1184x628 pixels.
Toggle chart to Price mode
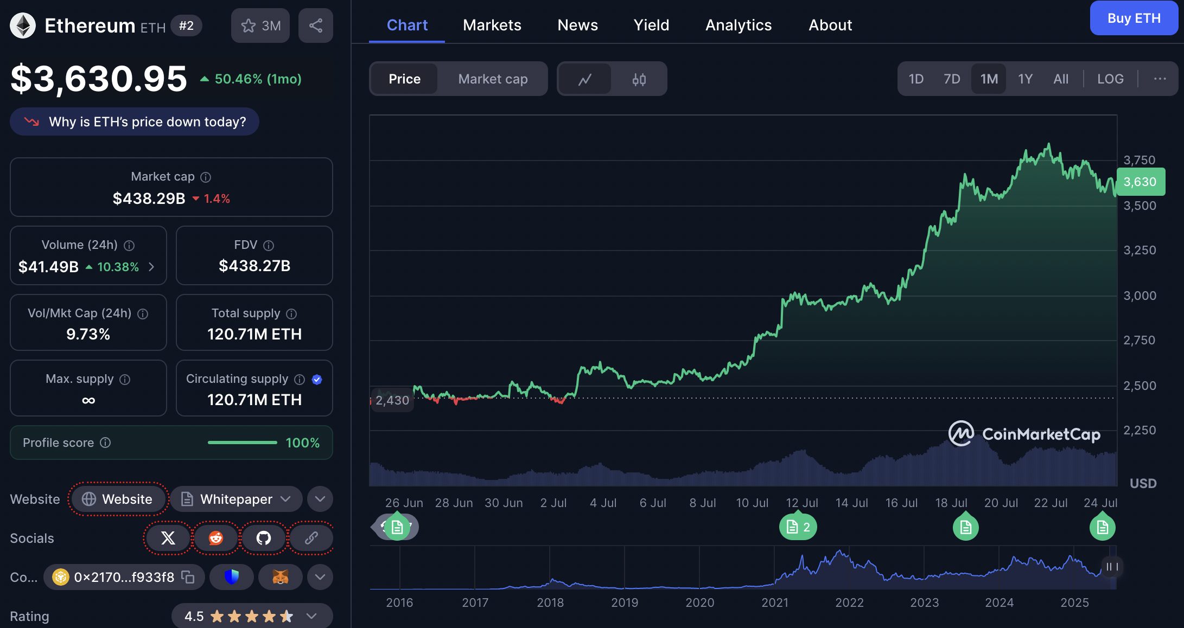pyautogui.click(x=404, y=79)
